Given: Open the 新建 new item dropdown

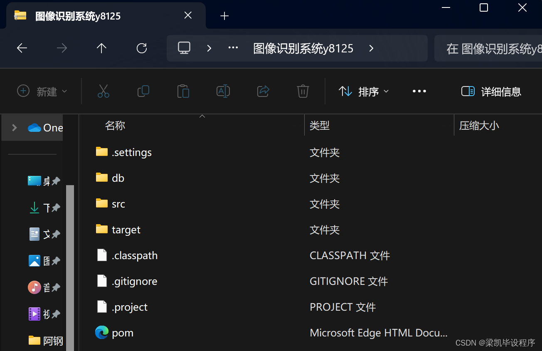Looking at the screenshot, I should coord(42,91).
